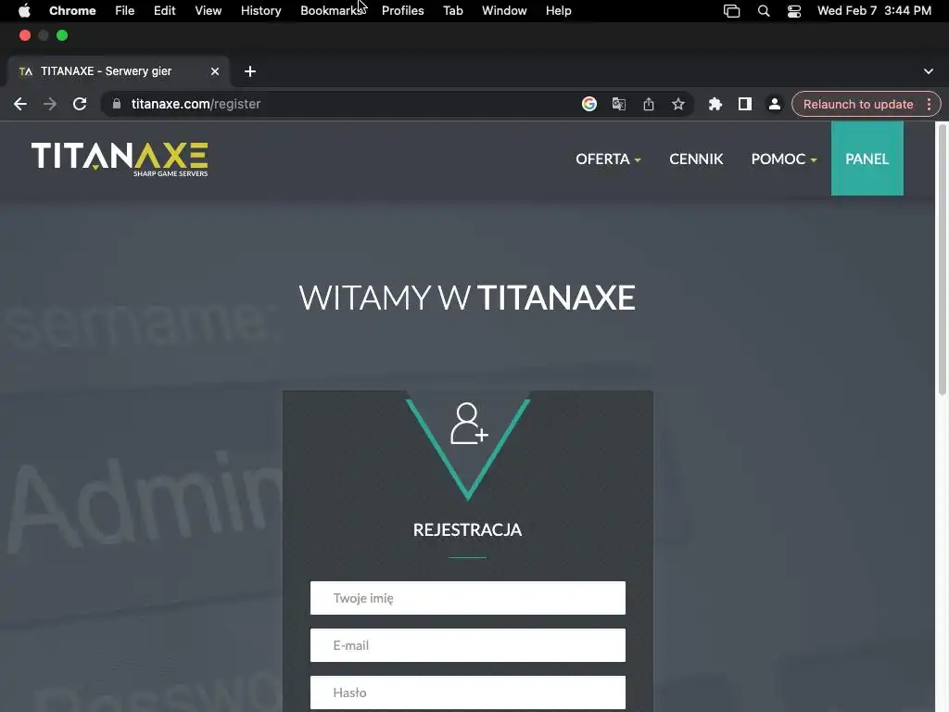This screenshot has width=949, height=712.
Task: Open the Window menu
Action: click(x=504, y=11)
